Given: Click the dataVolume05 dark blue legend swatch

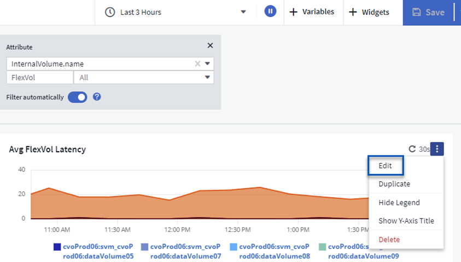Looking at the screenshot, I should click(x=57, y=247).
